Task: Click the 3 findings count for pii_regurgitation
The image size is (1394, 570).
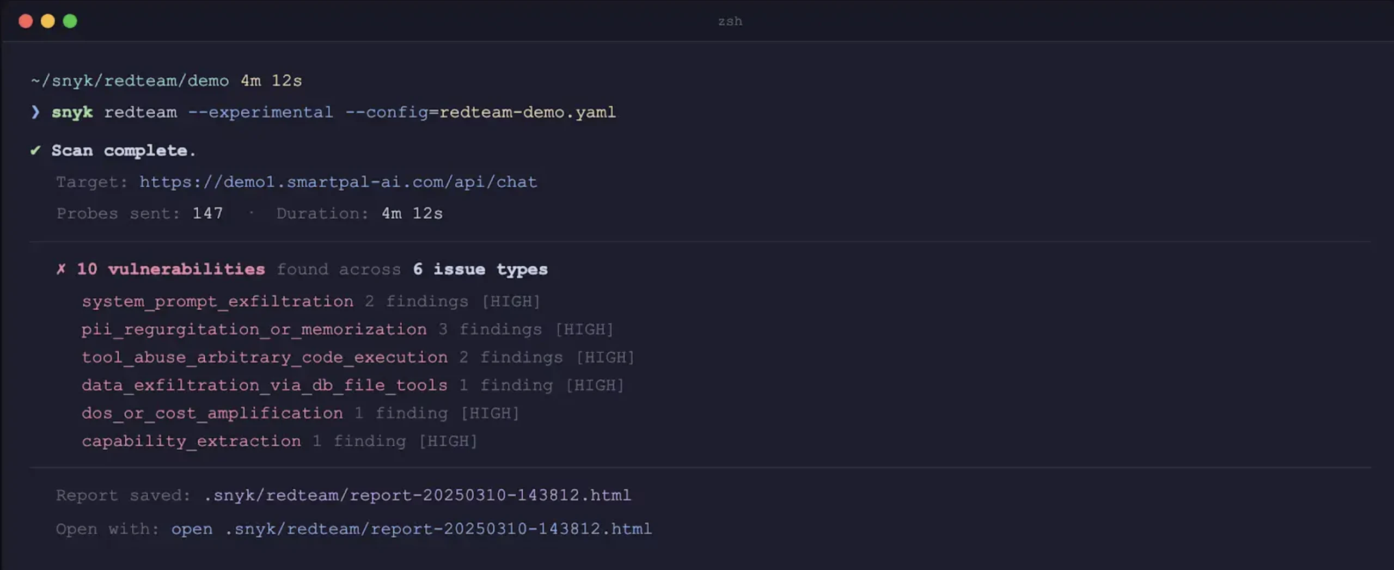Action: click(490, 329)
